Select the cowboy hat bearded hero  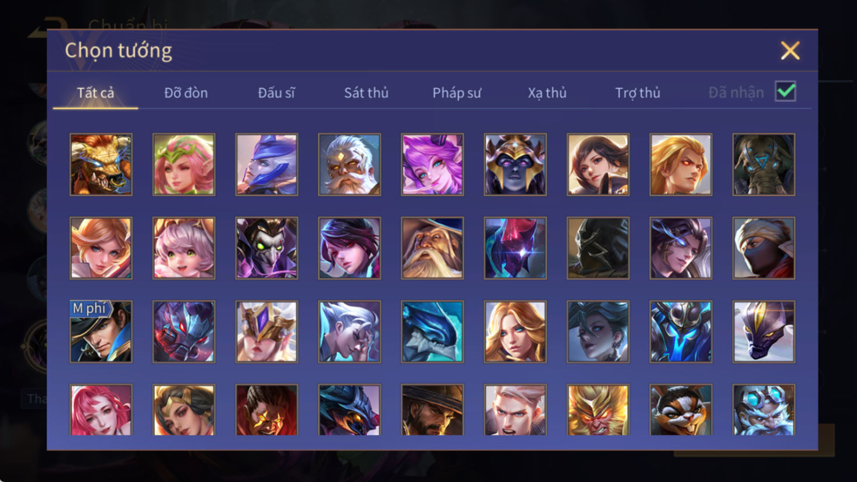pyautogui.click(x=432, y=409)
